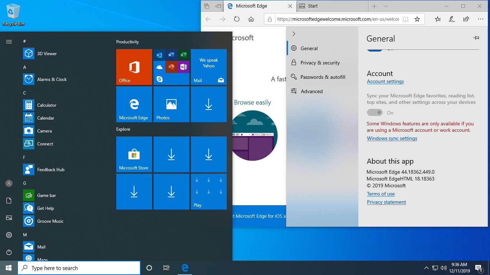Click Set these tabs aside icon

point(218,6)
